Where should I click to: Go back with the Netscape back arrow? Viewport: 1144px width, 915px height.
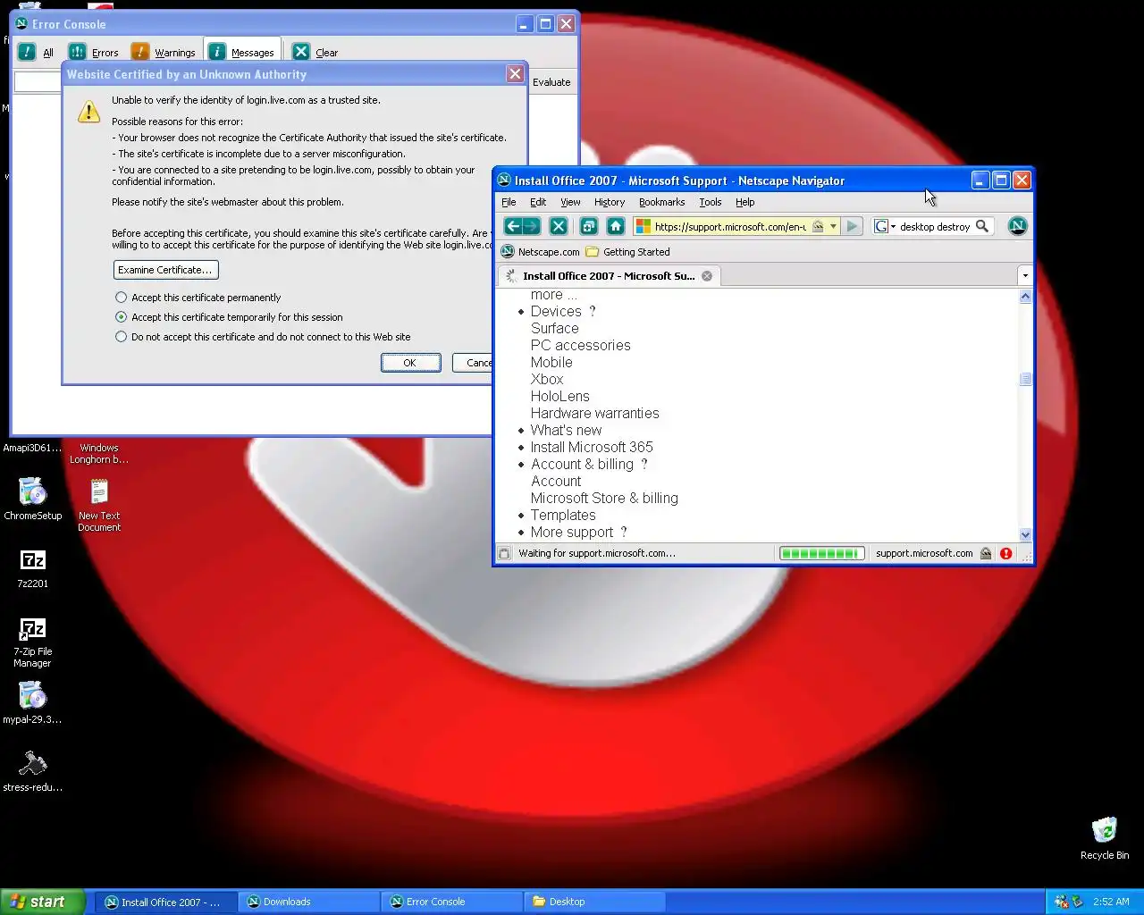pyautogui.click(x=513, y=226)
